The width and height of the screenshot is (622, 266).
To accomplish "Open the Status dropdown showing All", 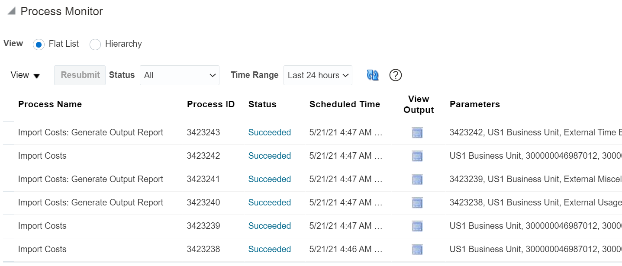I will [x=180, y=75].
